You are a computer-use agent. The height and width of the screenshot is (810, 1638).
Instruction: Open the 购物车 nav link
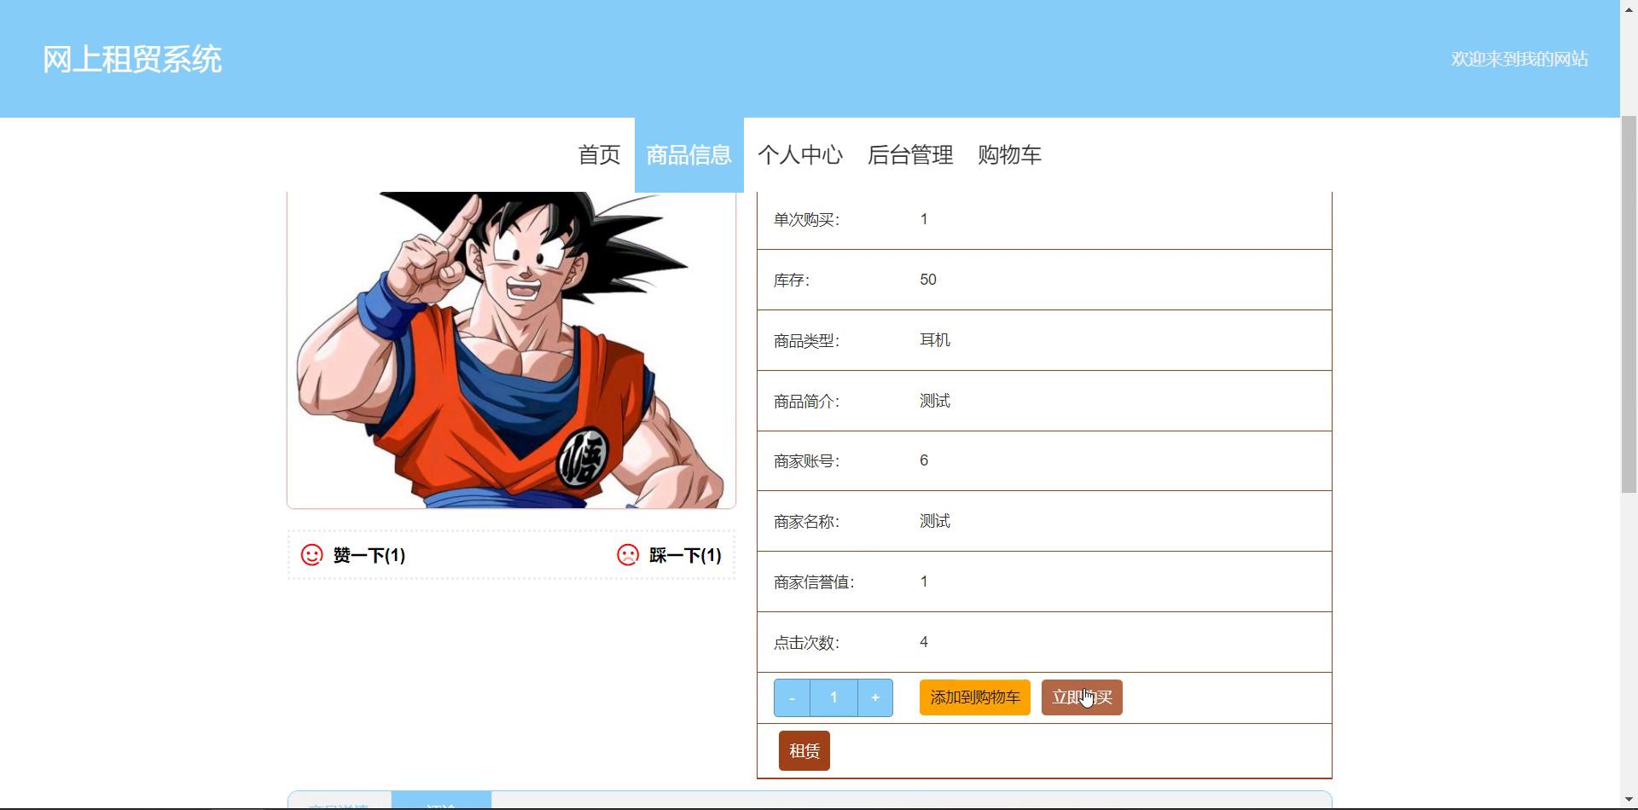point(1009,155)
